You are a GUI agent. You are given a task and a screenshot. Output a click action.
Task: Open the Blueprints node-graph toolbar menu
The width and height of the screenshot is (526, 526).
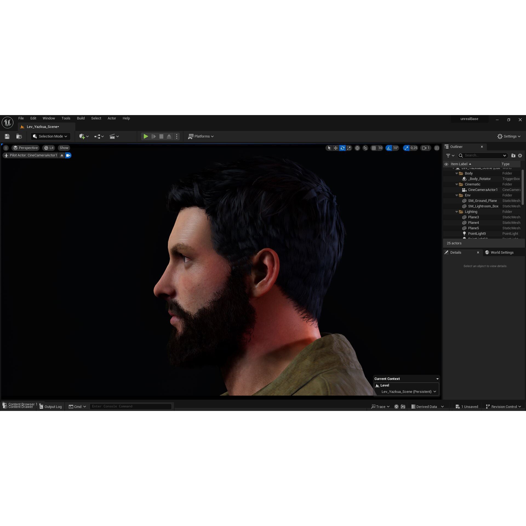click(x=99, y=136)
